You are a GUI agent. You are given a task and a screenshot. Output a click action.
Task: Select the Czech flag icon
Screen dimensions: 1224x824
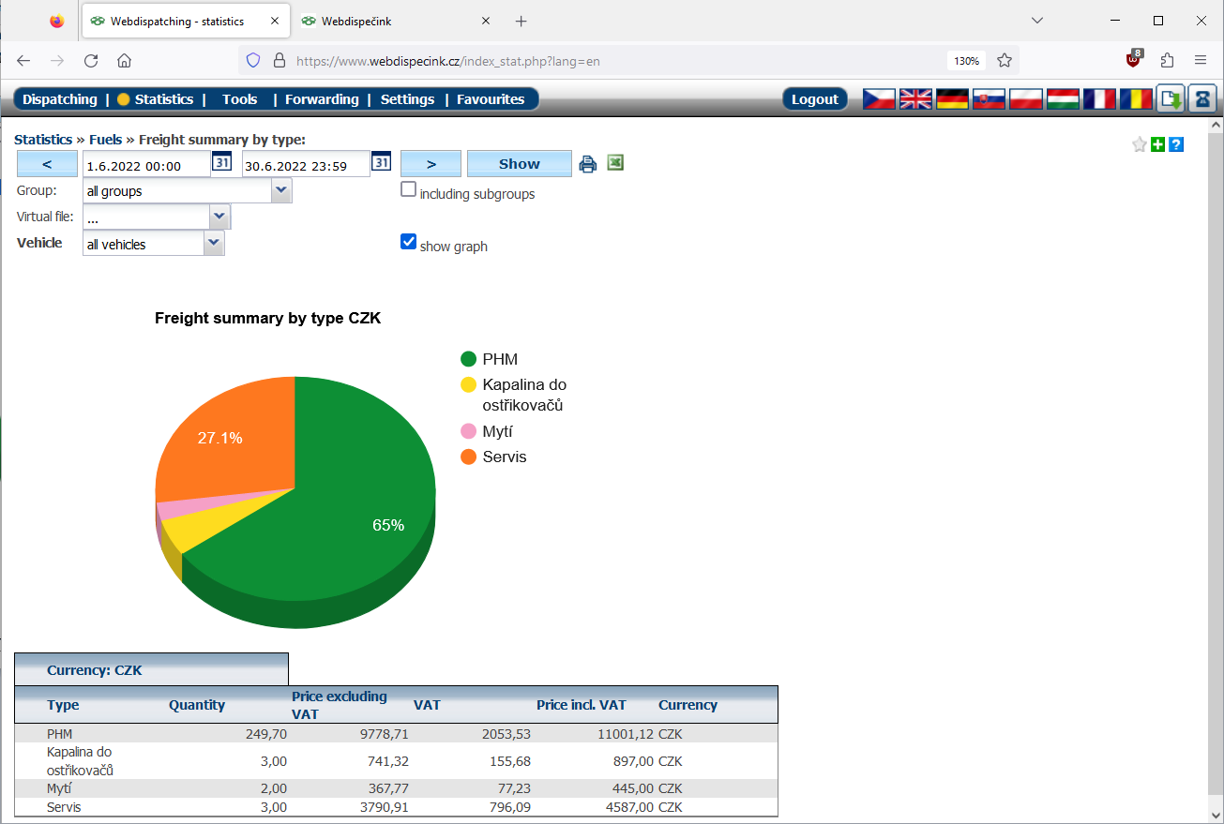(x=878, y=97)
